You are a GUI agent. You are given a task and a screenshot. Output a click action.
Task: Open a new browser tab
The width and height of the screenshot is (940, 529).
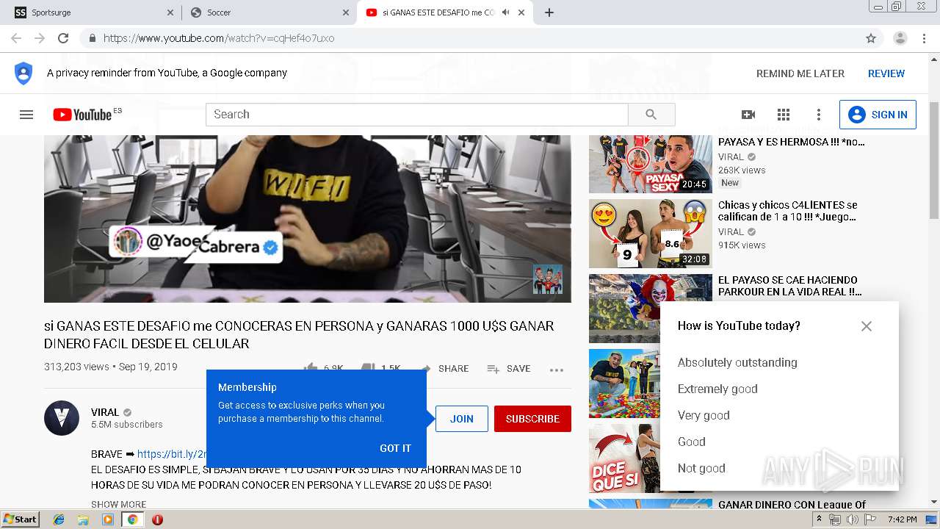549,12
